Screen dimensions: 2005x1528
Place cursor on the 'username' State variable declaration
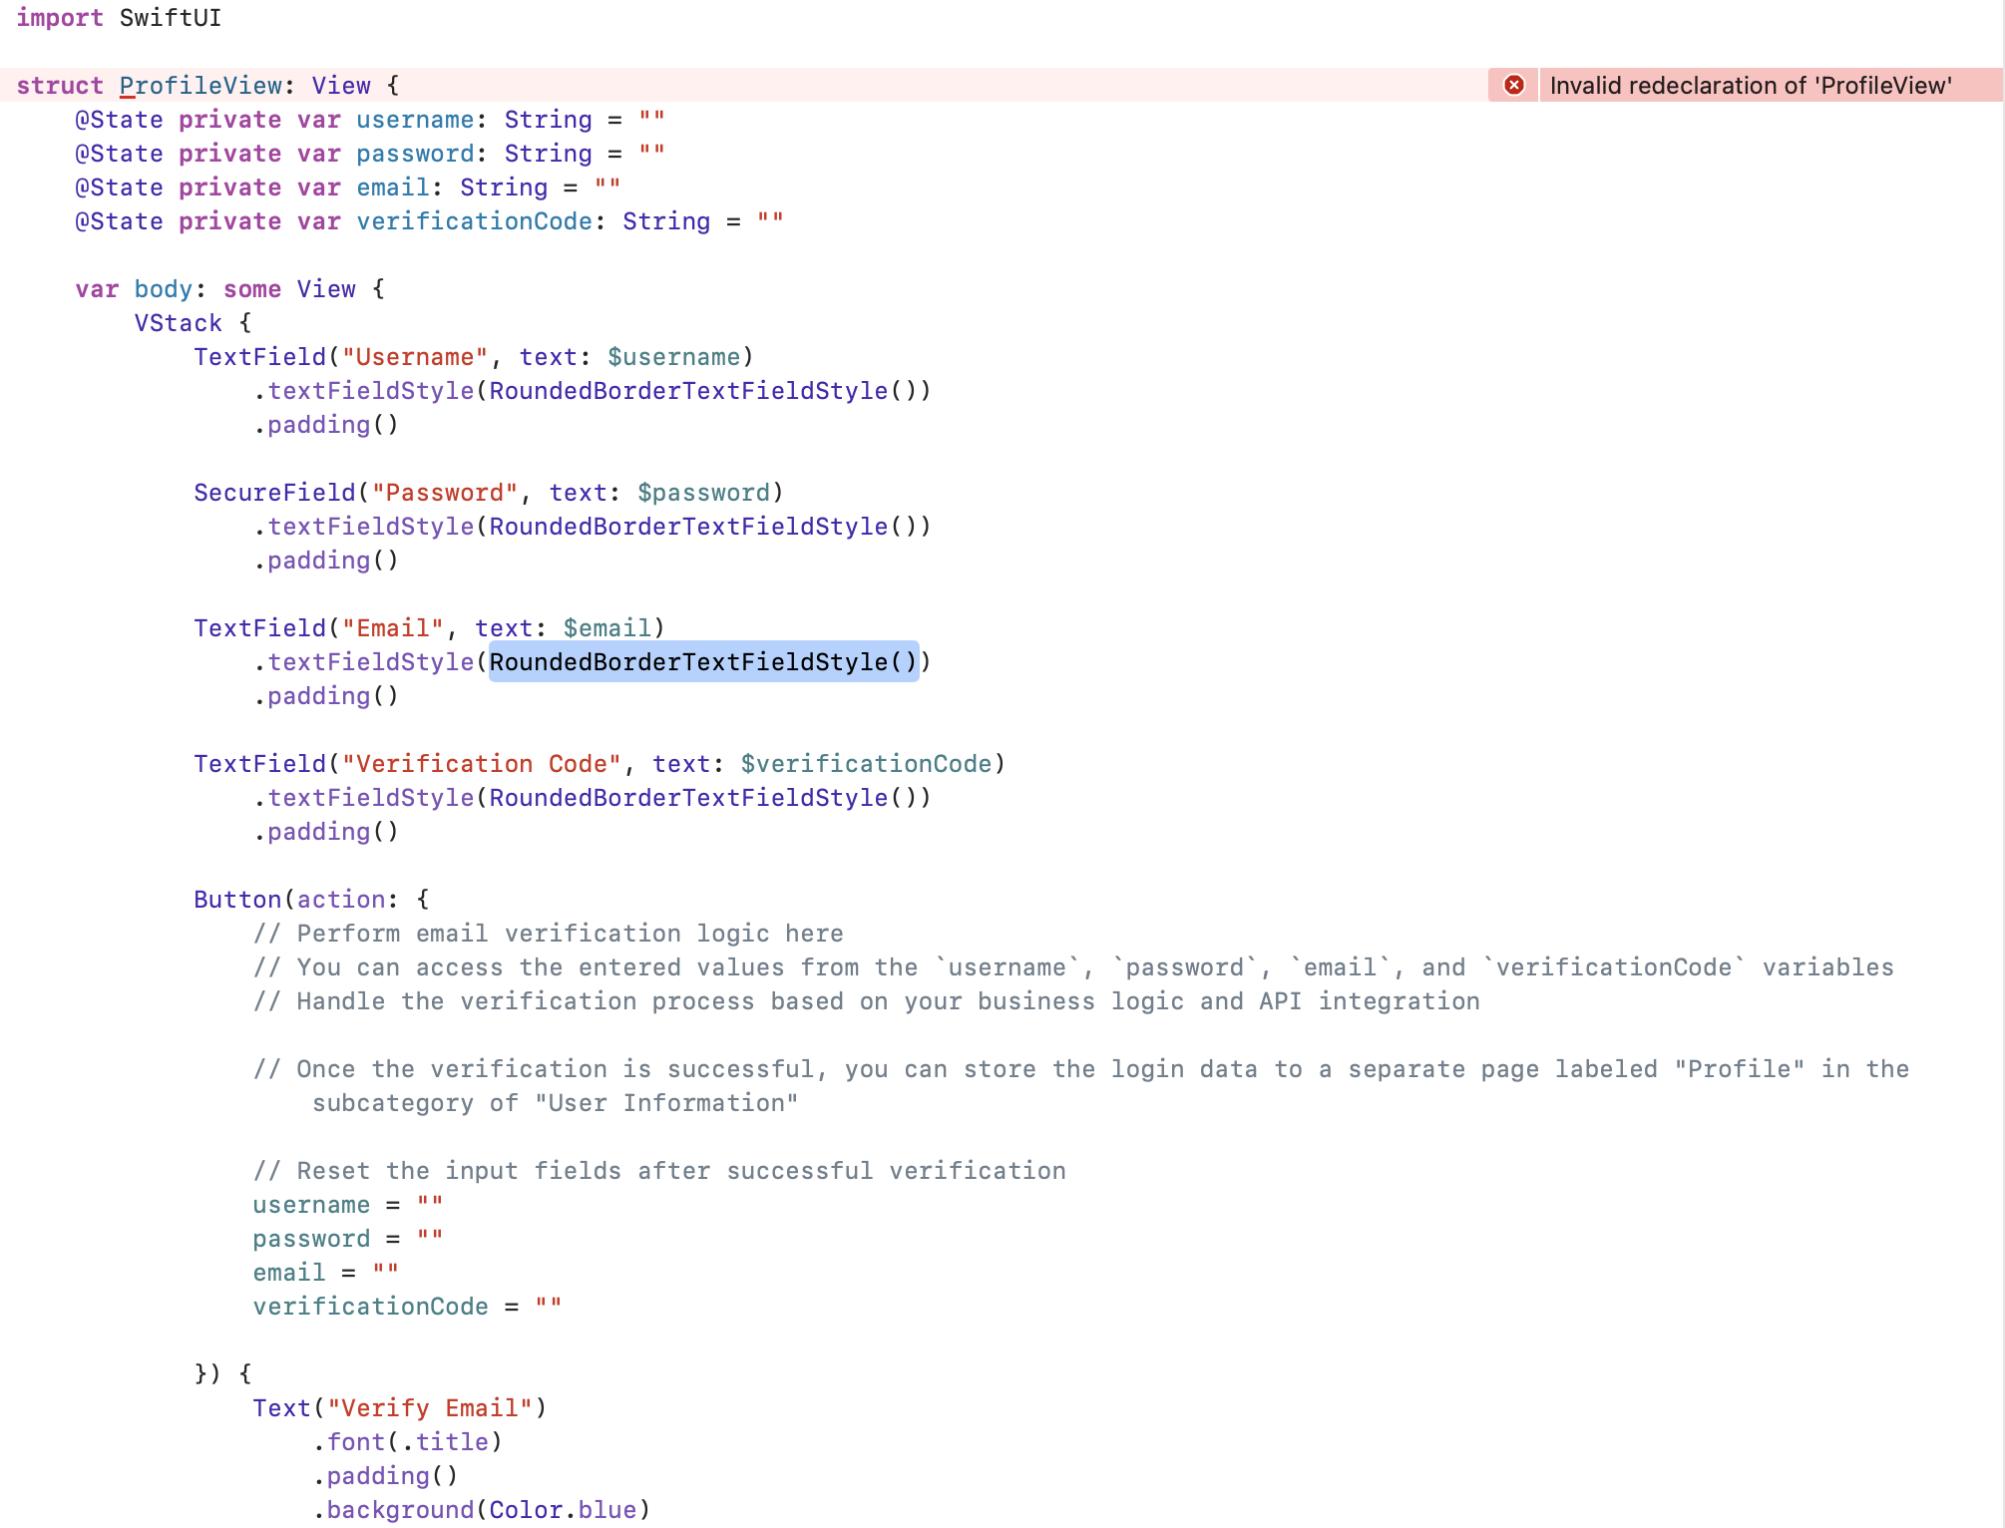(x=415, y=120)
